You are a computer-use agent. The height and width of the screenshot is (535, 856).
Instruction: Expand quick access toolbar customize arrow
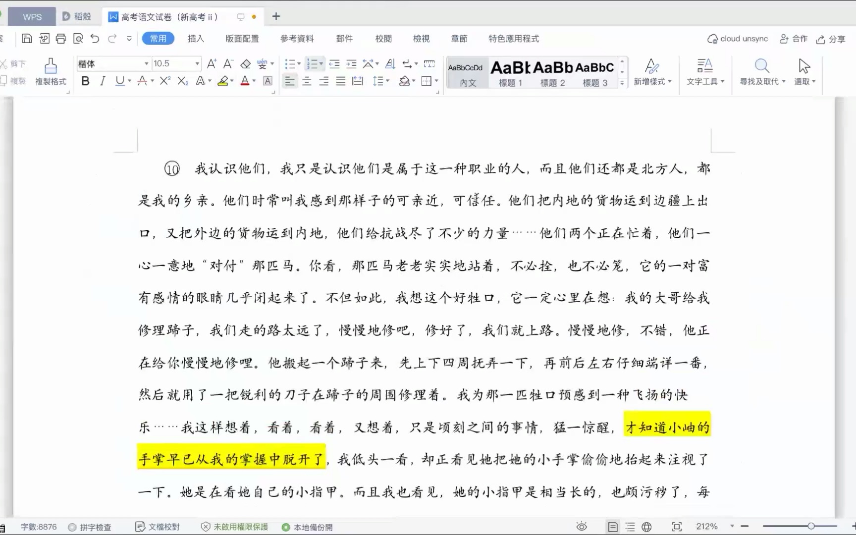(129, 39)
